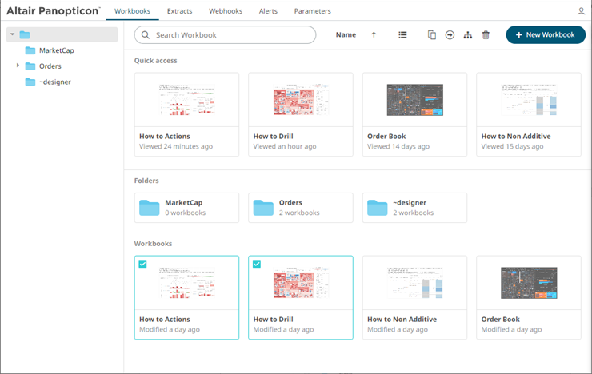Uncheck the How to Drill workbook checkbox
Viewport: 592px width, 374px height.
coord(257,265)
